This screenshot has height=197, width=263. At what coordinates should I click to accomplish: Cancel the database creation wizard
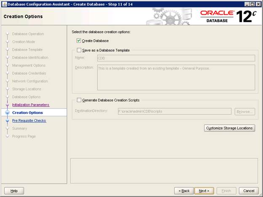pos(249,191)
